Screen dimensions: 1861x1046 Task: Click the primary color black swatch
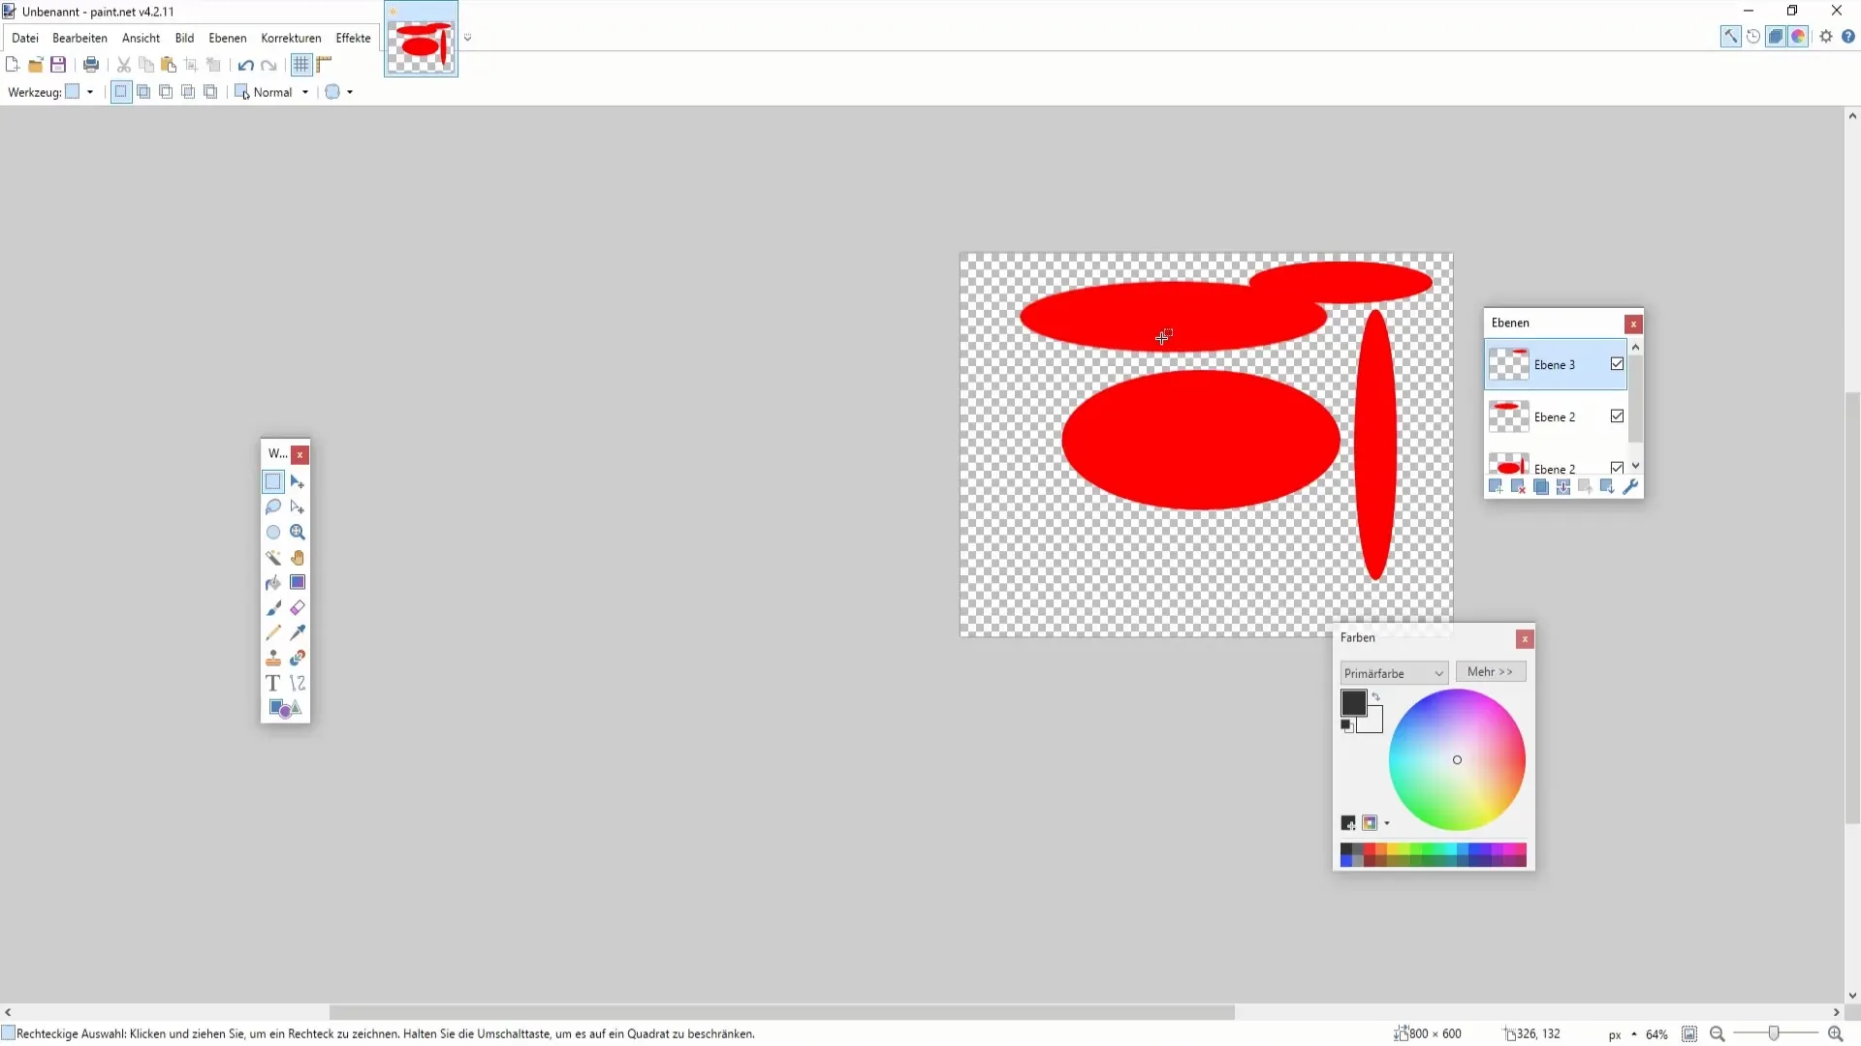1353,702
